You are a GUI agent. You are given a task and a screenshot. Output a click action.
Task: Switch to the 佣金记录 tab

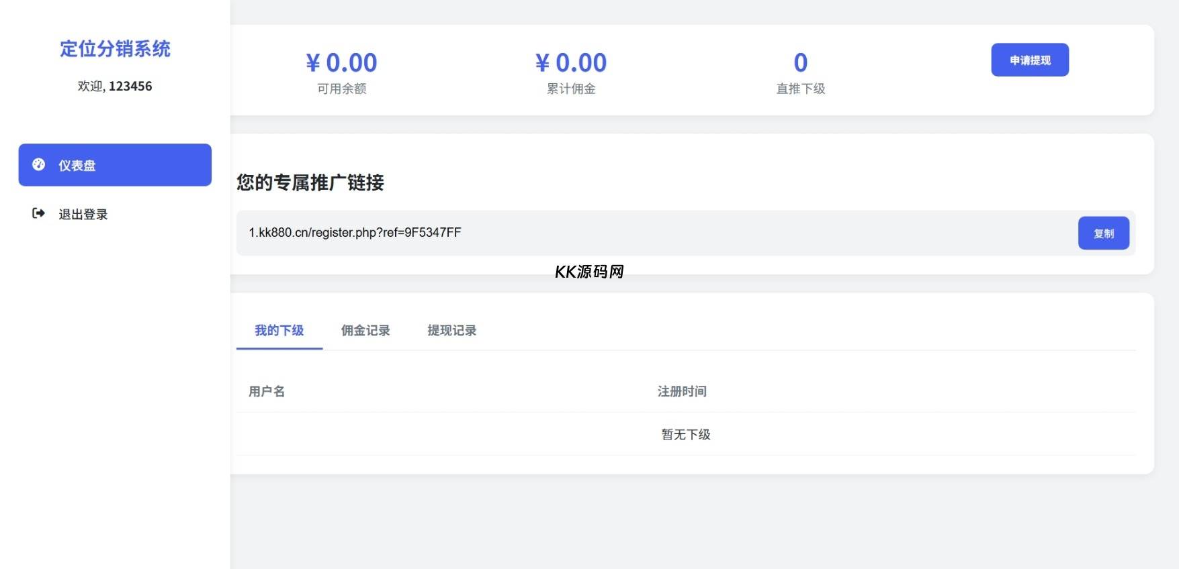(365, 330)
